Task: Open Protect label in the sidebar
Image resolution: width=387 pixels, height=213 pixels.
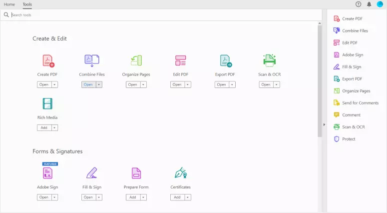Action: coord(349,139)
